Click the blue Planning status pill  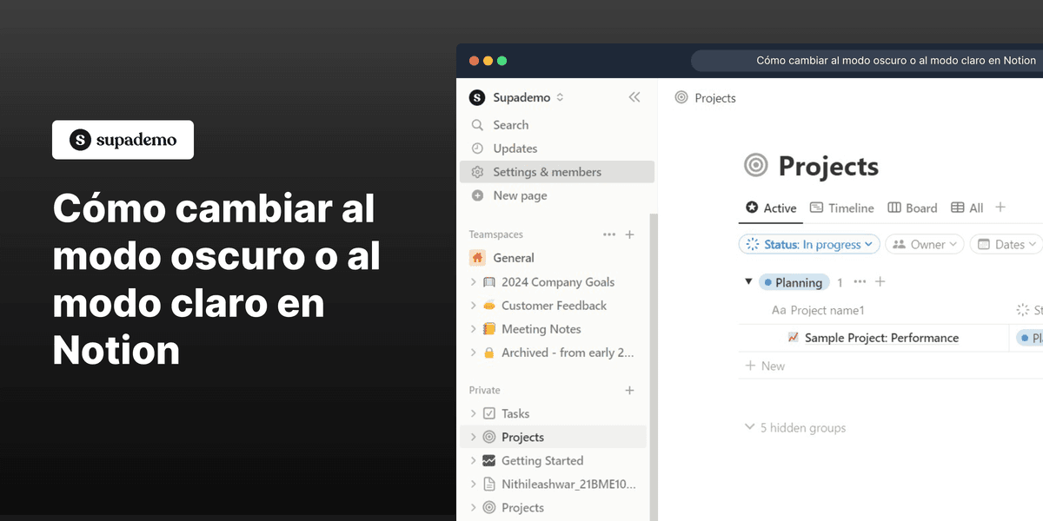794,281
